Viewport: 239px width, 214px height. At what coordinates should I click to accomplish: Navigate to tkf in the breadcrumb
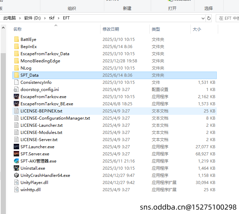pos(52,18)
